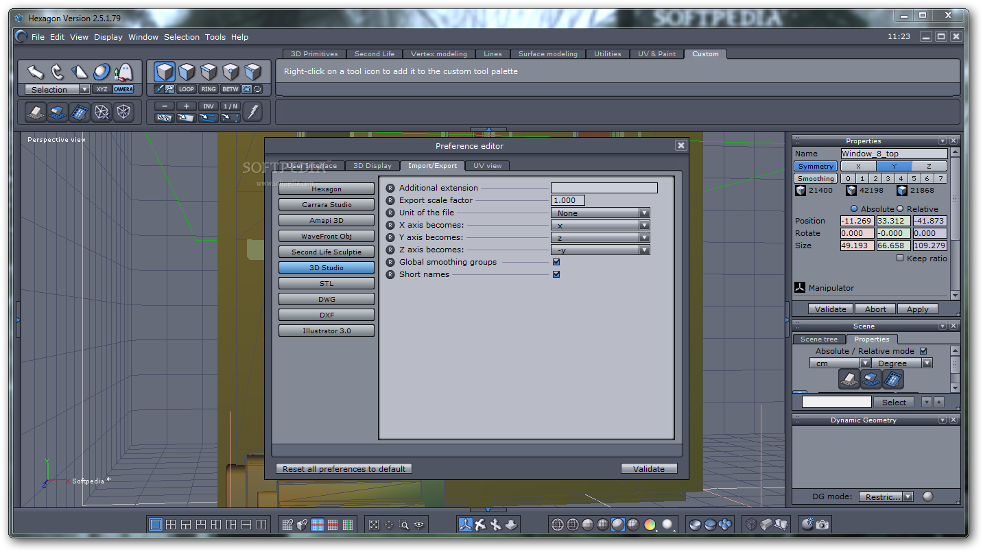Toggle Absolute / Relative mode checkbox
983x552 pixels.
[x=923, y=351]
